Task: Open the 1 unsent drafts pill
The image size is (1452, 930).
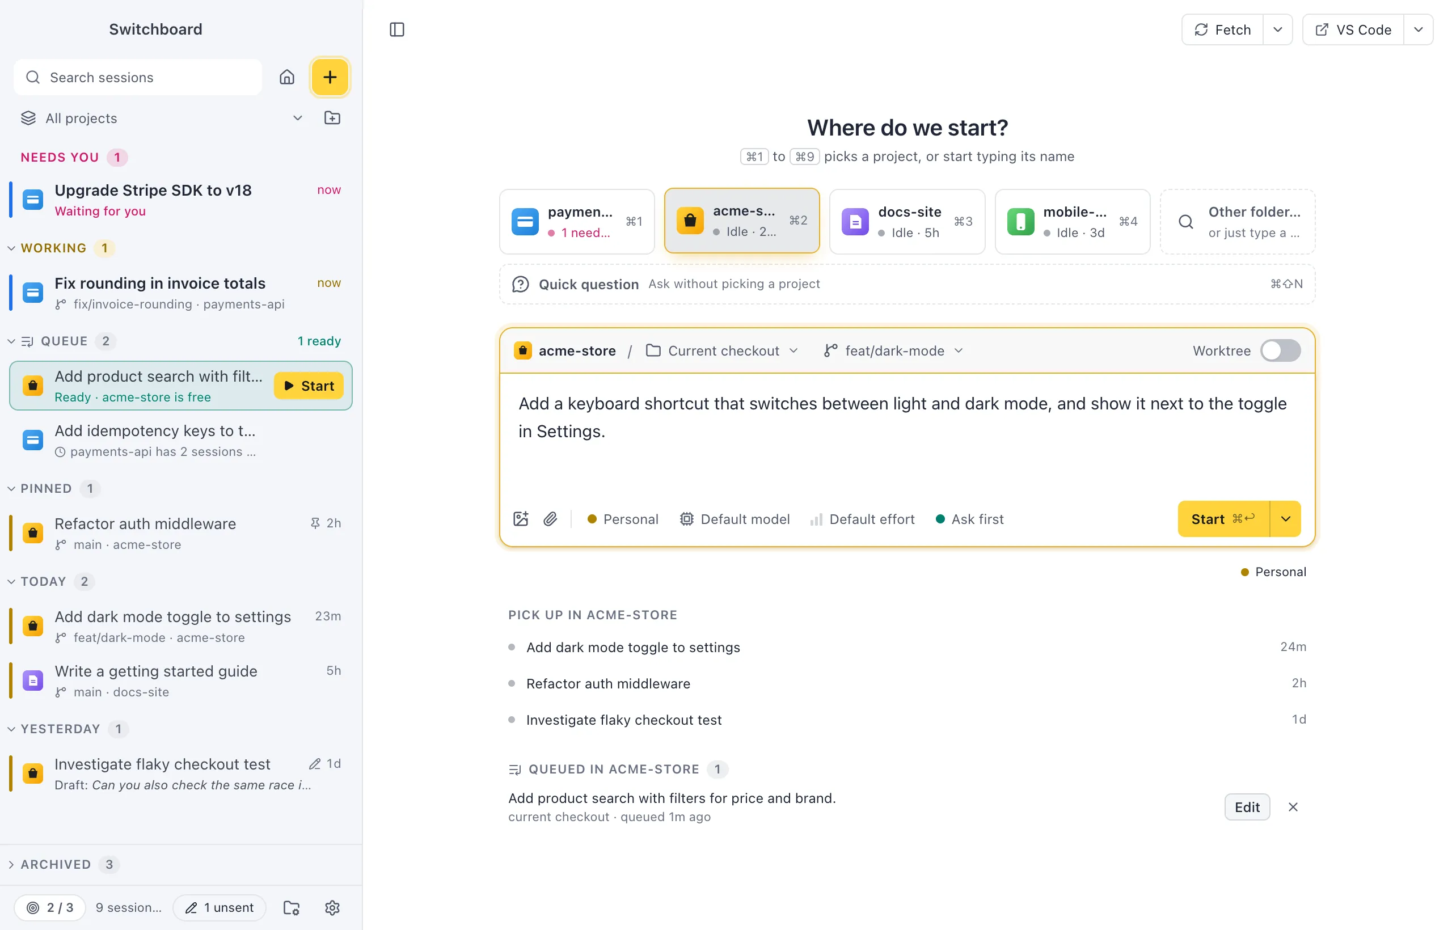Action: coord(220,908)
